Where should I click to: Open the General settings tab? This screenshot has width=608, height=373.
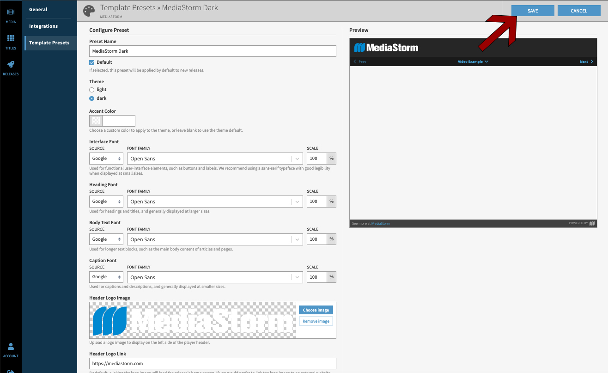pyautogui.click(x=38, y=9)
